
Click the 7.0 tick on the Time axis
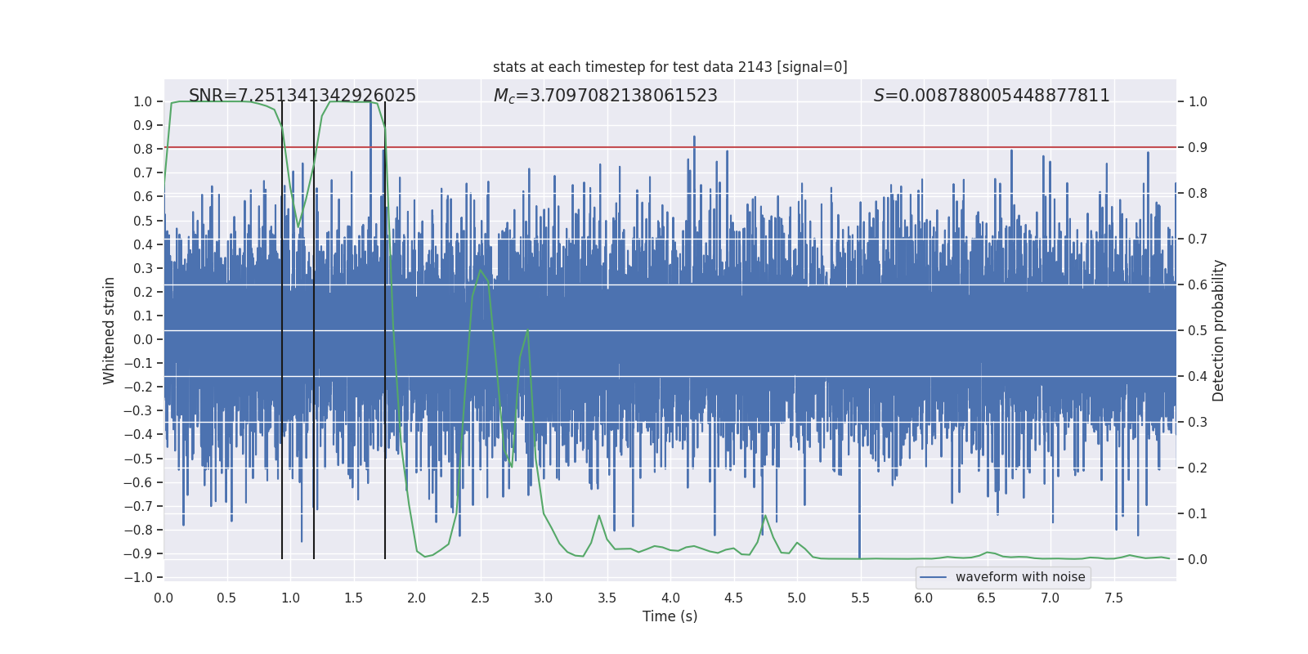(1050, 598)
